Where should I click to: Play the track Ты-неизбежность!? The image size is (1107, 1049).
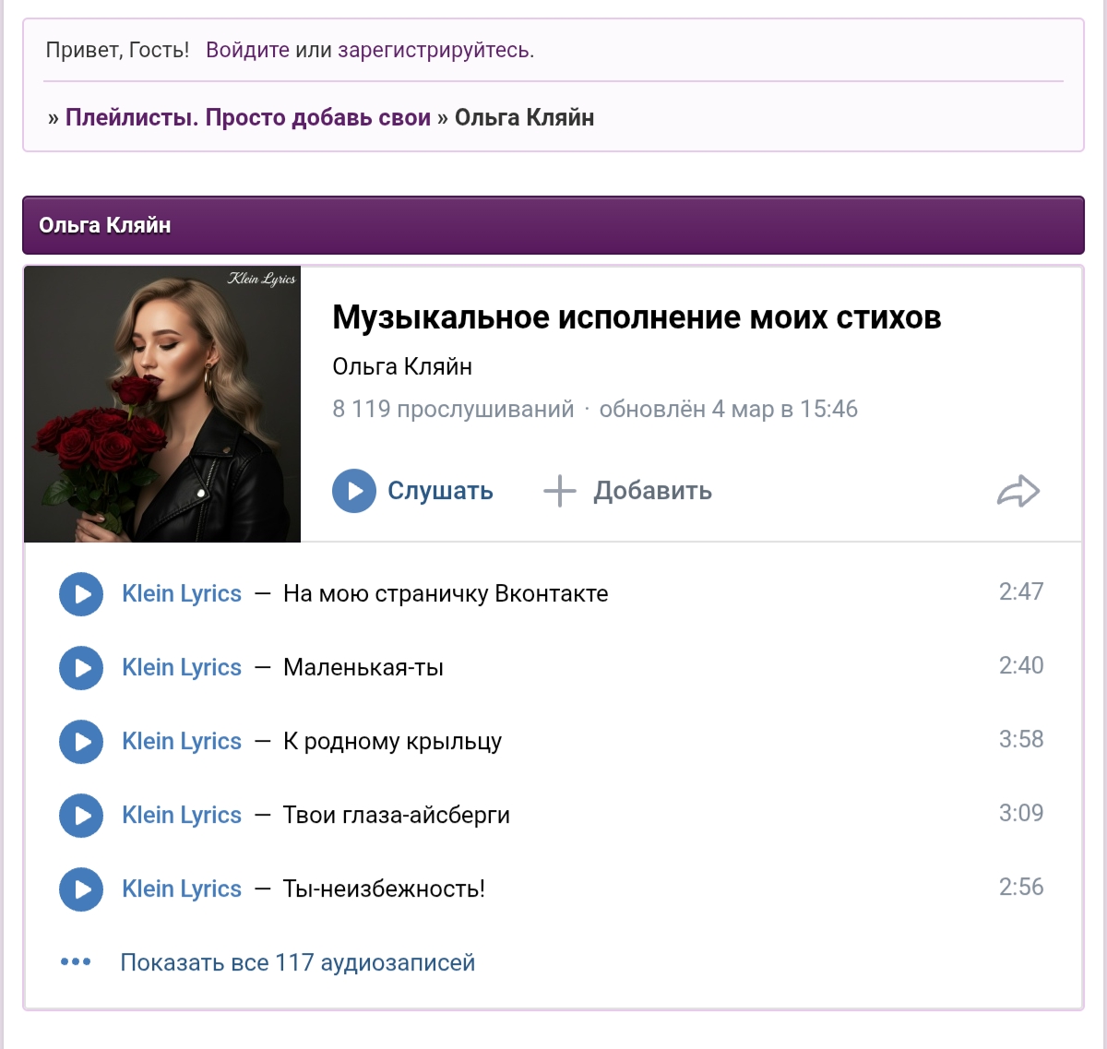tap(81, 889)
